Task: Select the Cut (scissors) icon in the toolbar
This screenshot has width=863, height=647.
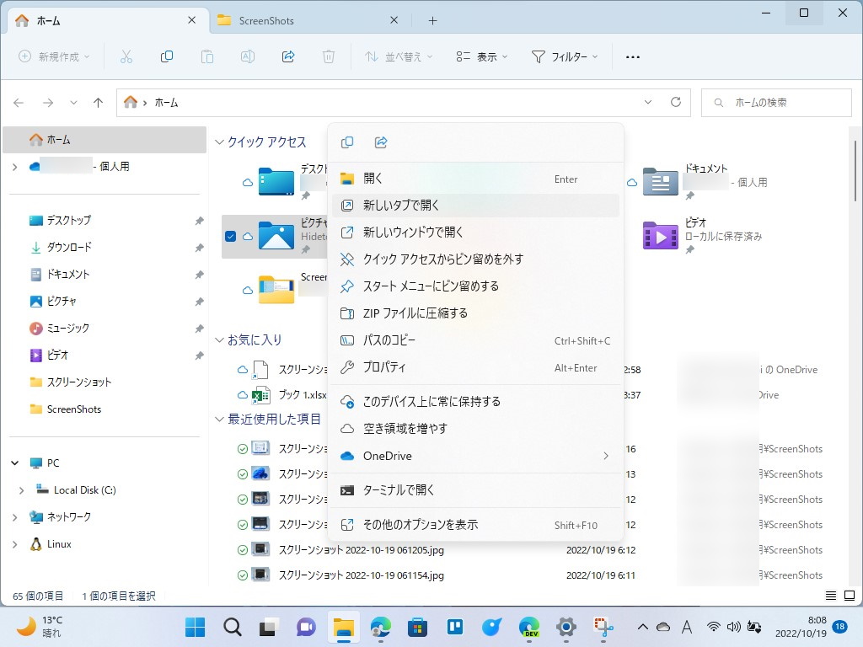Action: pos(128,56)
